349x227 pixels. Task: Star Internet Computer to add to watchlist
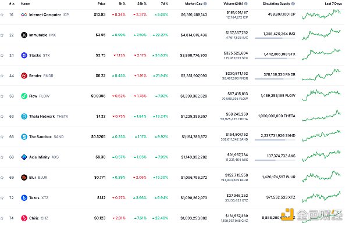tap(2, 15)
